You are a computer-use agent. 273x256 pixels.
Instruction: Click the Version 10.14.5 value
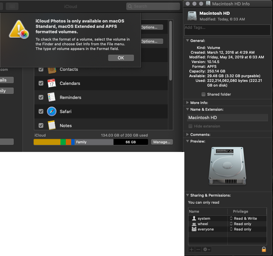[x=213, y=62]
